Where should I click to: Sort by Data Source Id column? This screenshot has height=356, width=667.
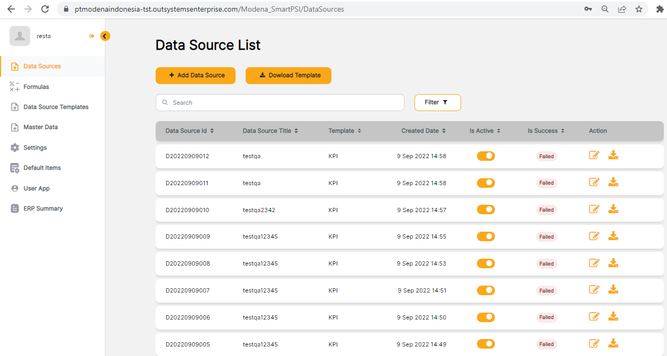190,131
